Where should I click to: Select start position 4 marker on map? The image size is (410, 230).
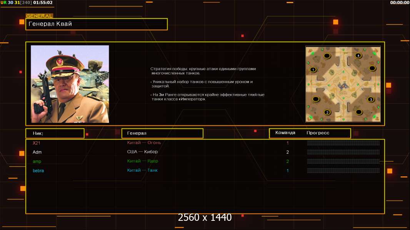tap(358, 56)
